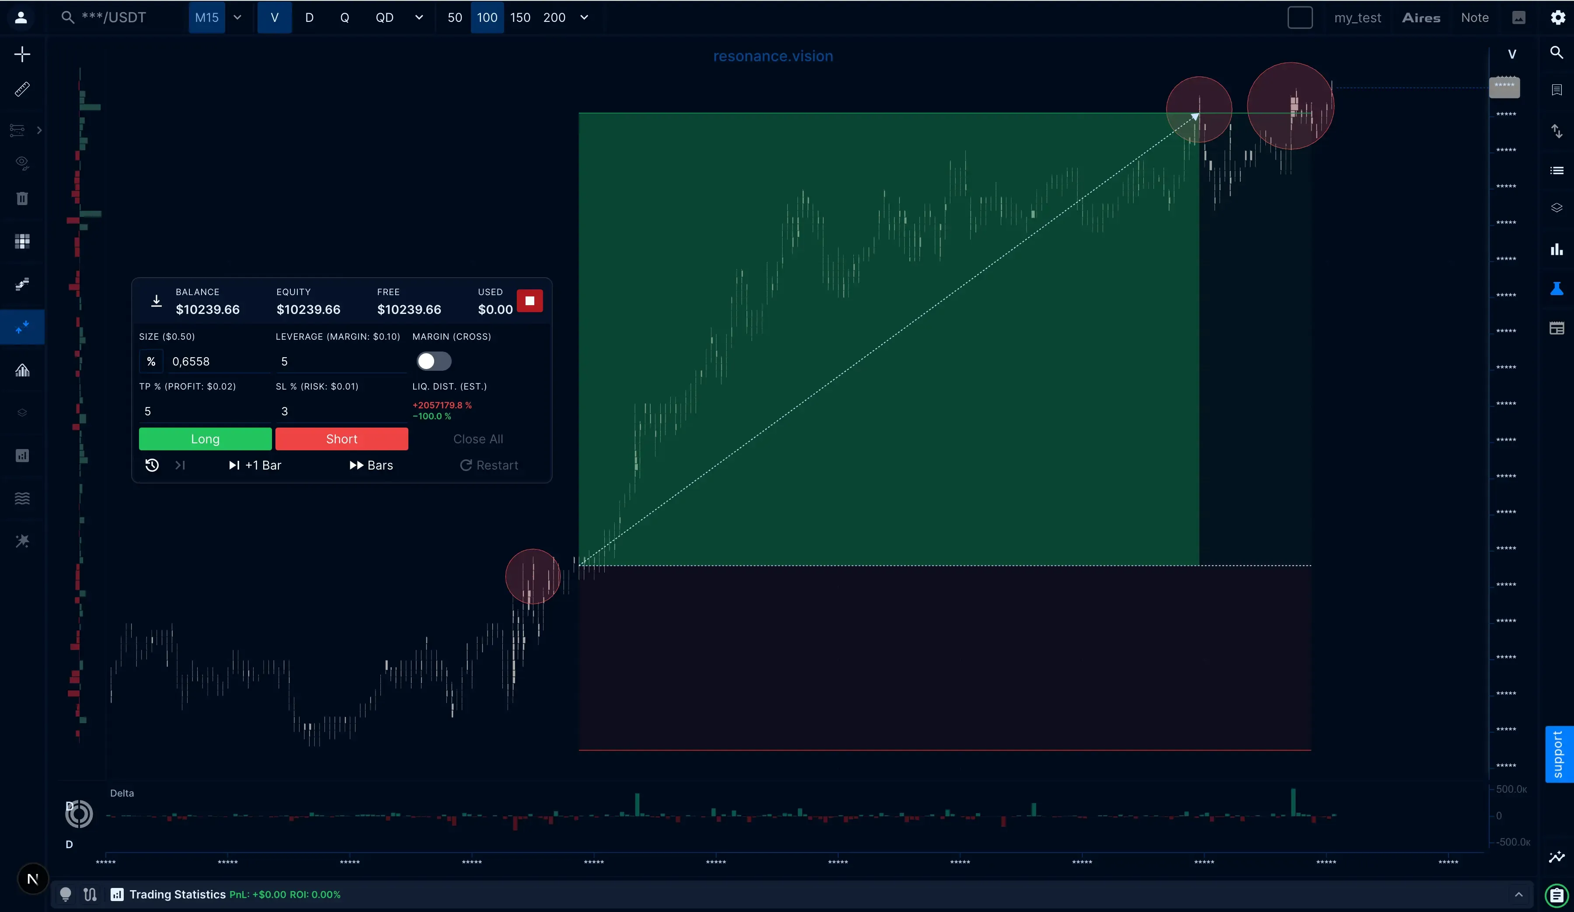Open the layers icon in right sidebar
The width and height of the screenshot is (1574, 912).
pyautogui.click(x=1557, y=207)
